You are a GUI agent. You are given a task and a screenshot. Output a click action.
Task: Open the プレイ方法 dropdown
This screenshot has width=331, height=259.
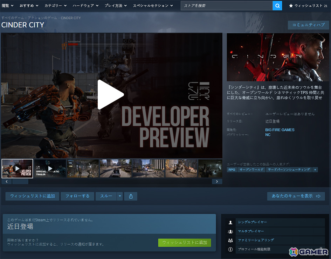(x=116, y=6)
